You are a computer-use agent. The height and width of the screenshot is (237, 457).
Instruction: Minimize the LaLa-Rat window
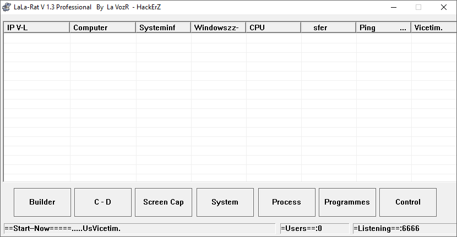(393, 7)
